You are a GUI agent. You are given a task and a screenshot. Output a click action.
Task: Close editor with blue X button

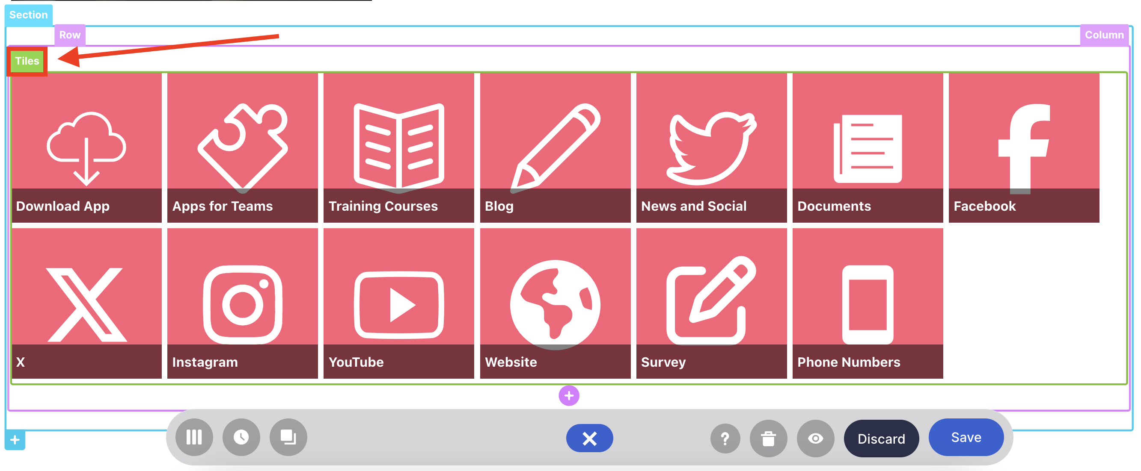[589, 438]
